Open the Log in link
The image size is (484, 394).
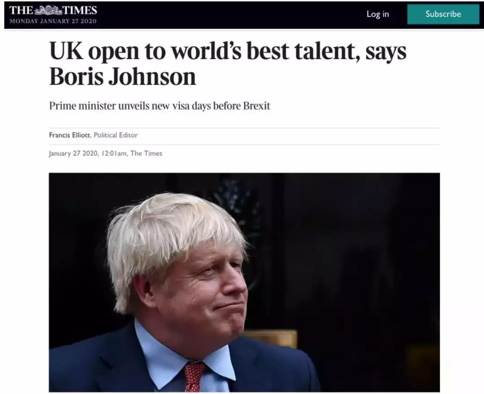pyautogui.click(x=377, y=14)
